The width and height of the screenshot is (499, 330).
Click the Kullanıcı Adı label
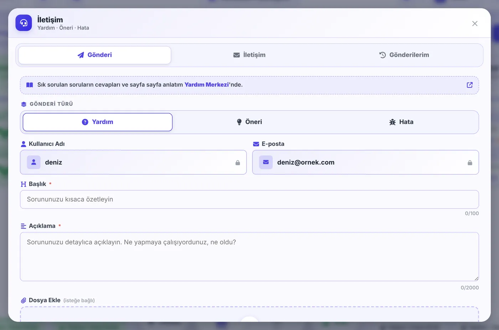[x=47, y=144]
